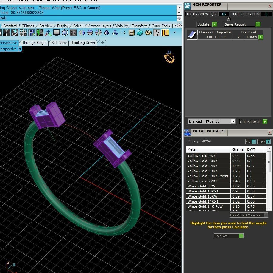Click the F6 toolbar icon
Image resolution: width=273 pixels, height=273 pixels.
(73, 33)
